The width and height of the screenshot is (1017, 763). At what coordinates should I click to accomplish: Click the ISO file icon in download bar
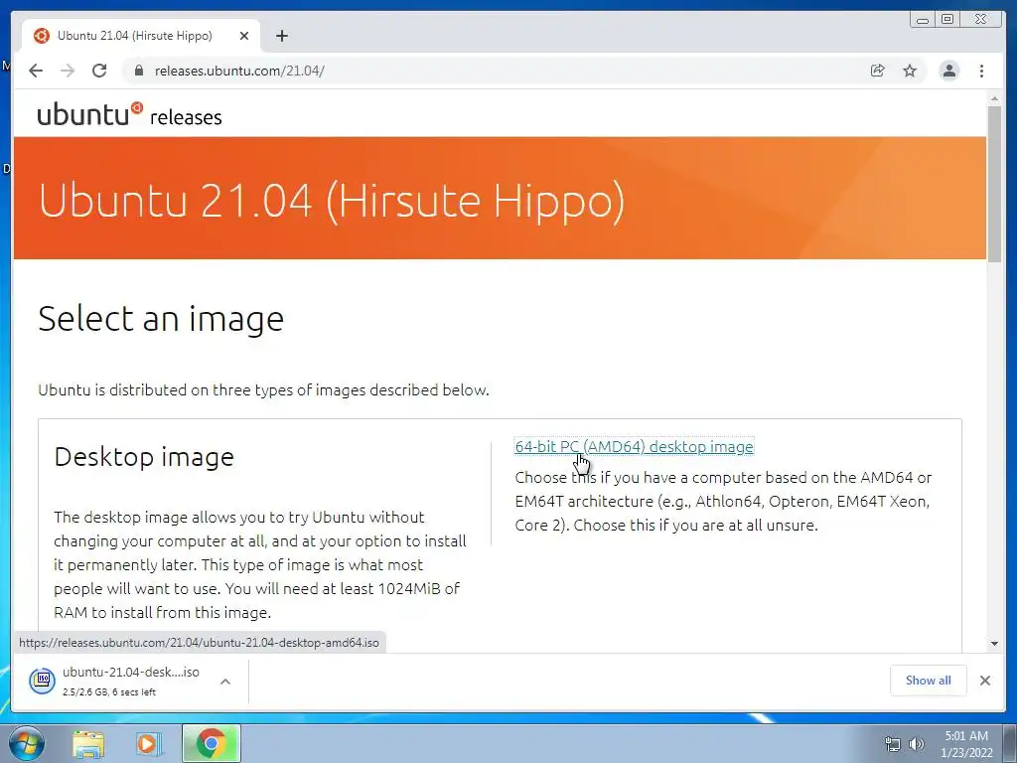(42, 680)
